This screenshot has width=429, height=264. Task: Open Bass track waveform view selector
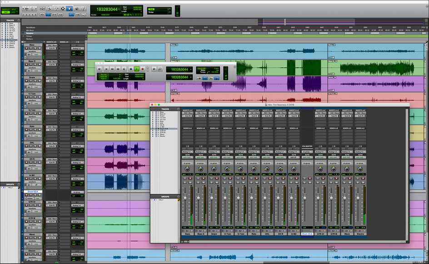tap(33, 51)
